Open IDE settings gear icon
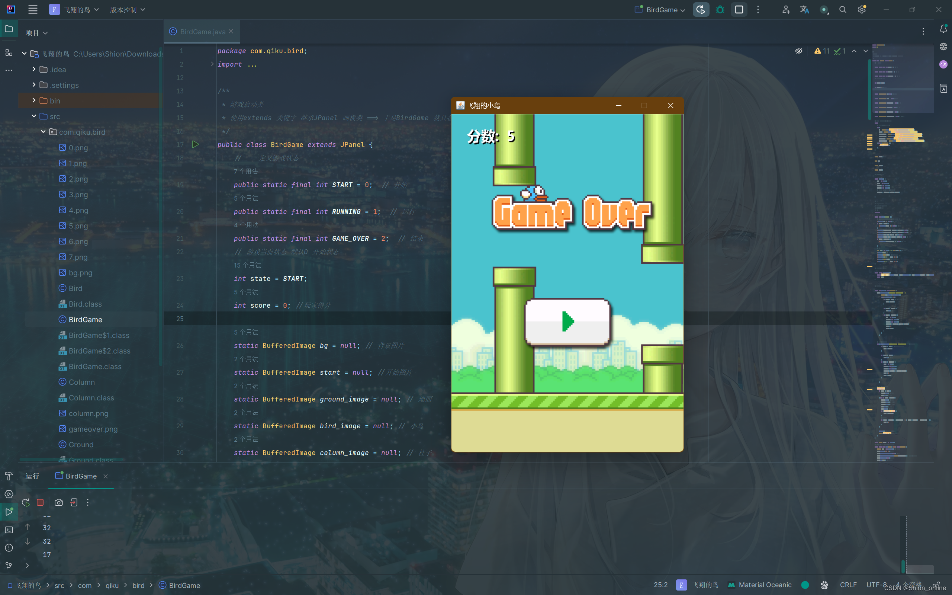The height and width of the screenshot is (595, 952). coord(862,9)
